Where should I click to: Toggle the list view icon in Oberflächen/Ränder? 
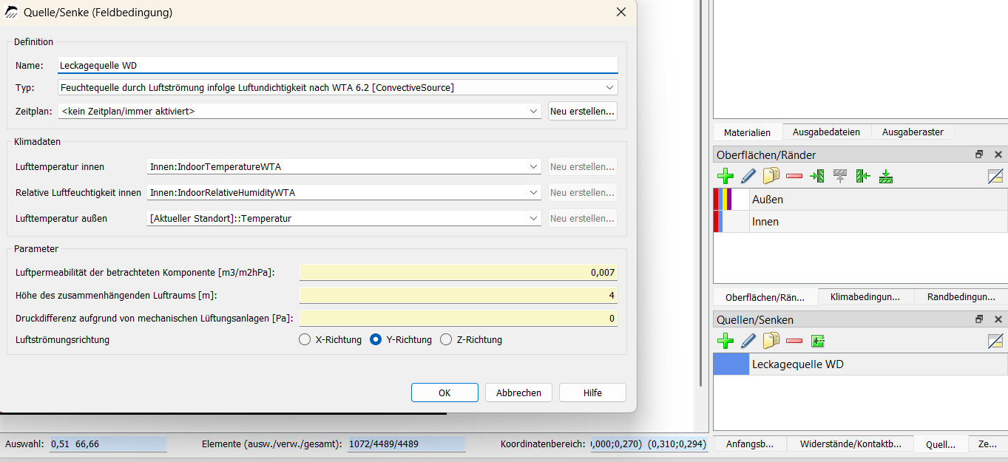(995, 176)
